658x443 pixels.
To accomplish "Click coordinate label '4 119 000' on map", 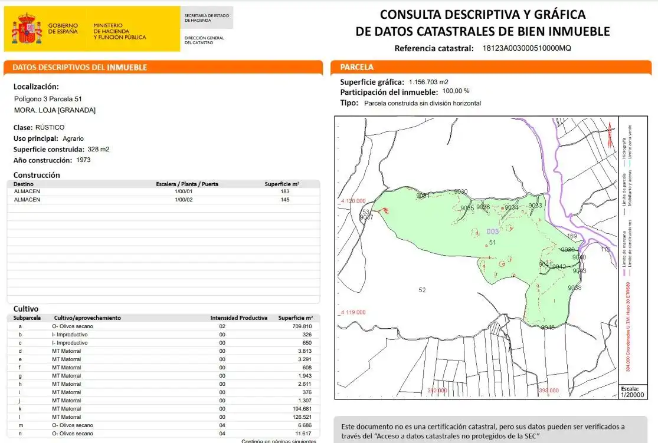I will (x=353, y=312).
